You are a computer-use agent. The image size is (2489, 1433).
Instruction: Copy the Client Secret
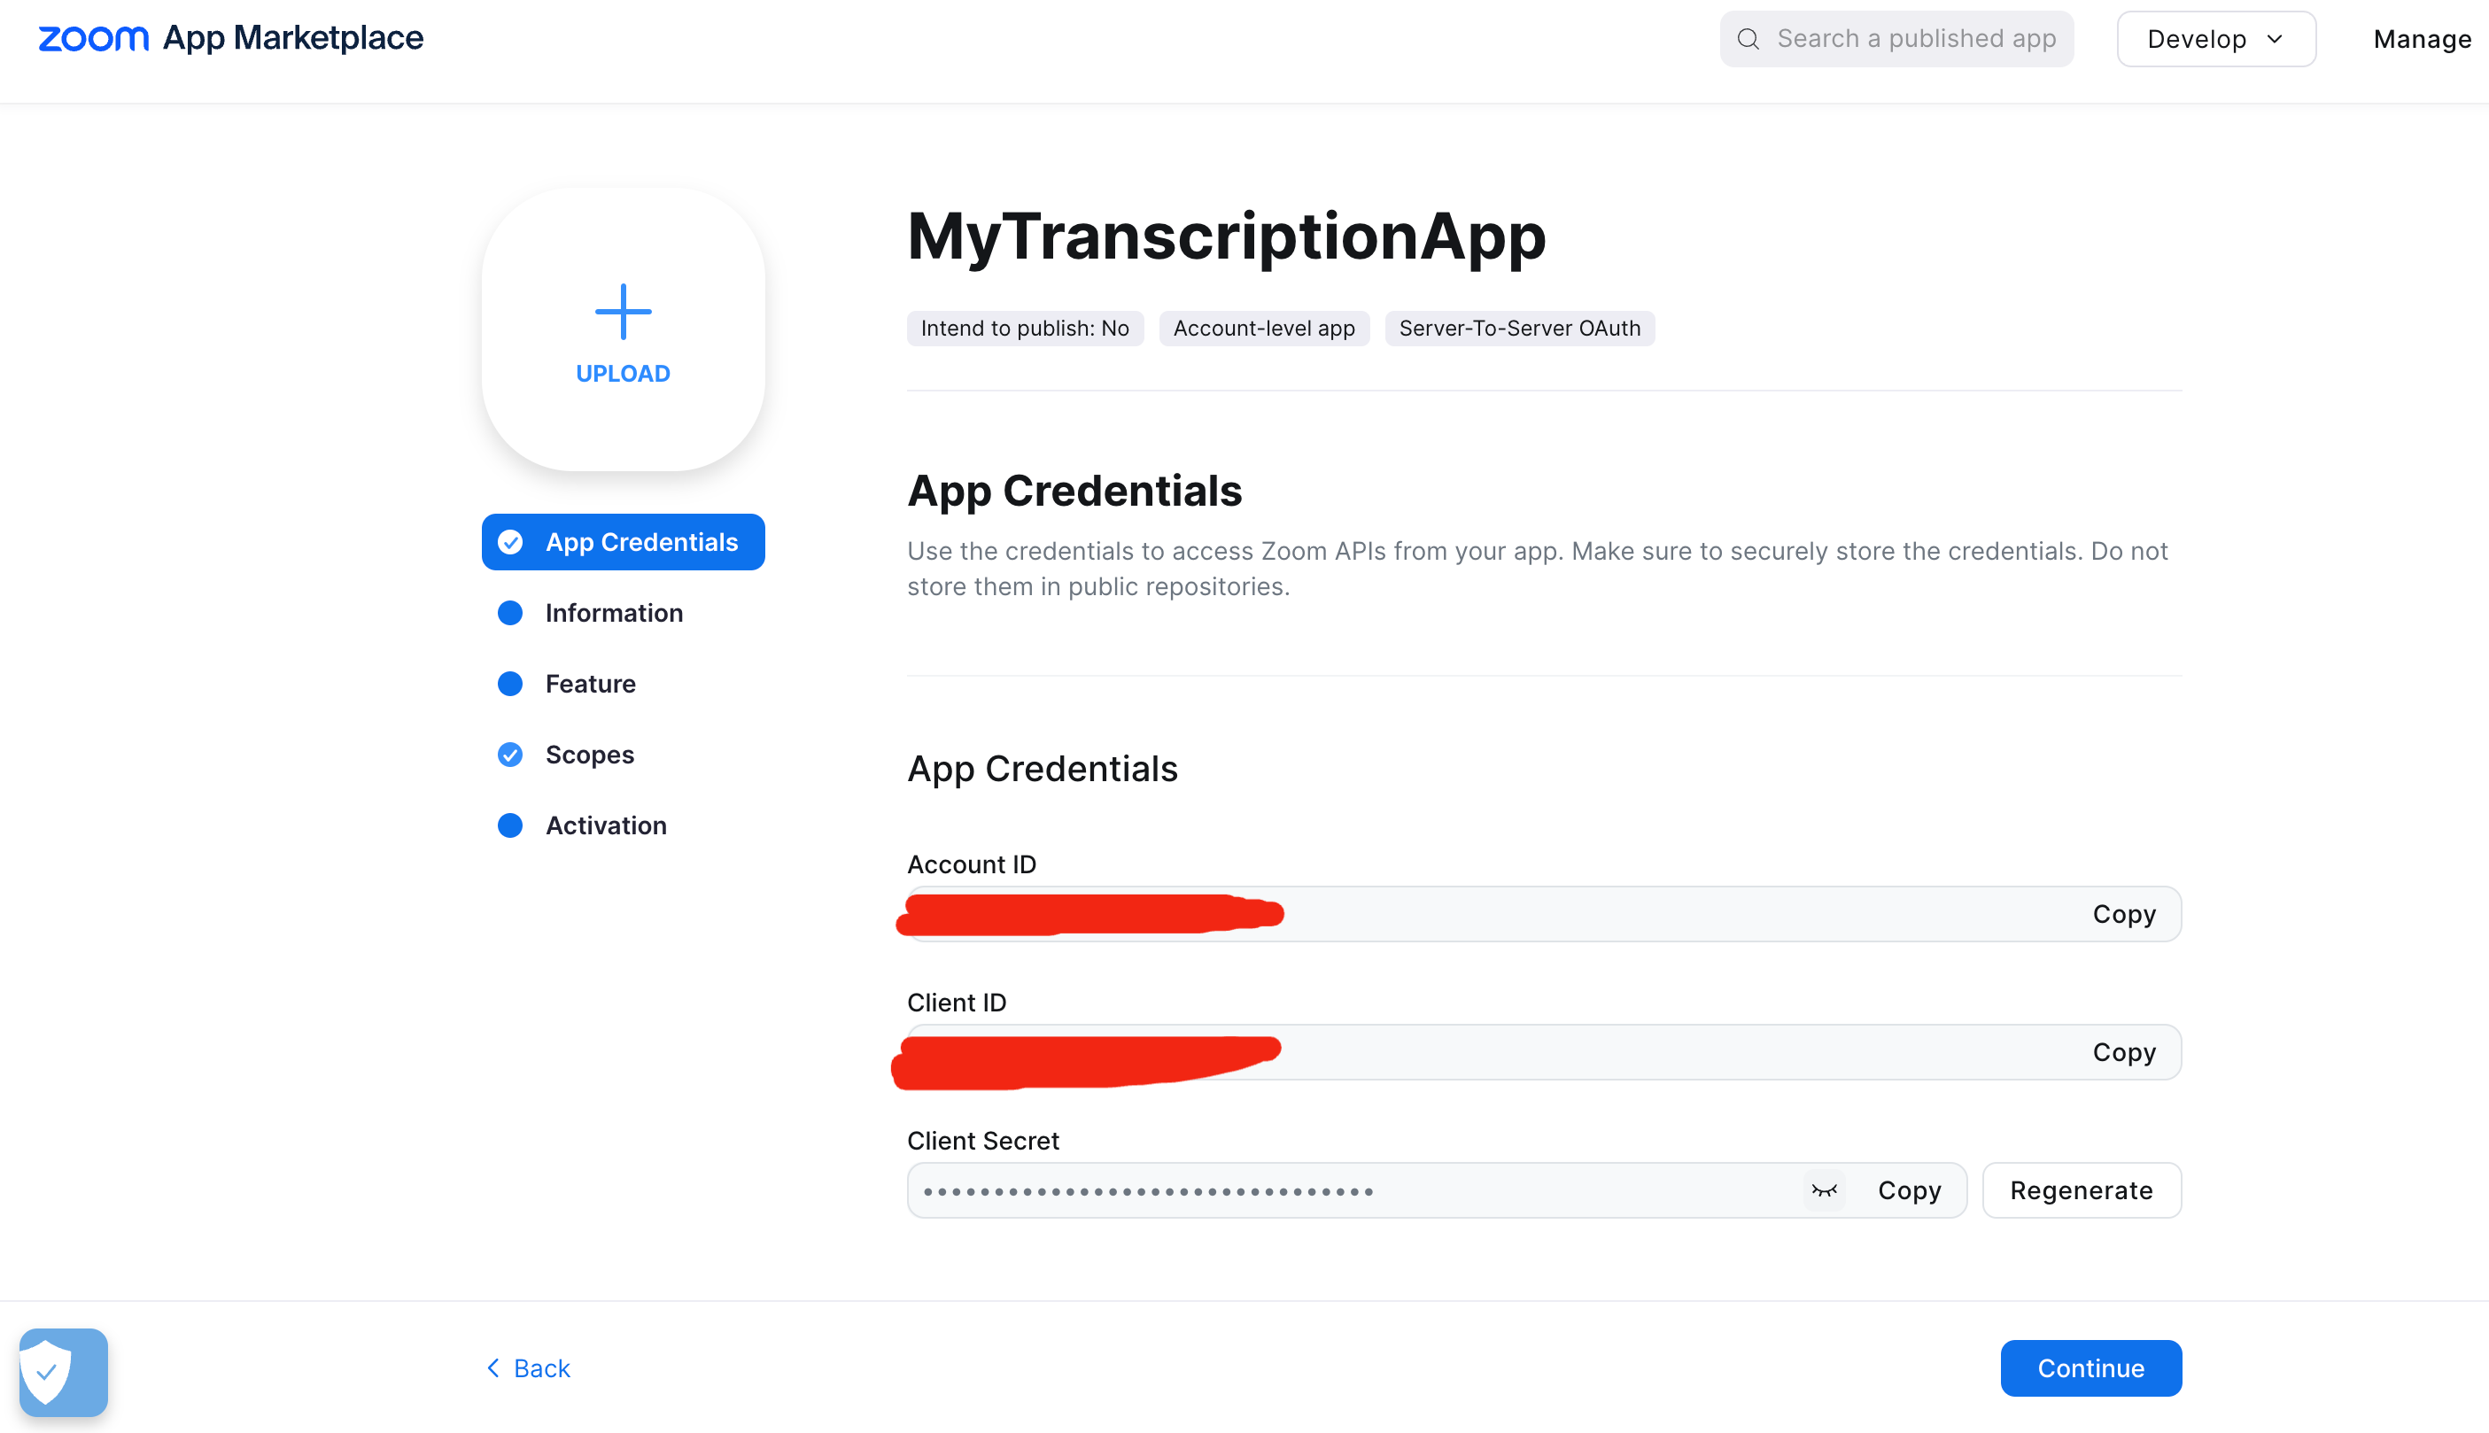[x=1910, y=1191]
